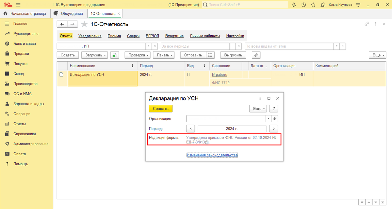392x209 pixels.
Task: Open notifications bell icon
Action: pos(293,5)
